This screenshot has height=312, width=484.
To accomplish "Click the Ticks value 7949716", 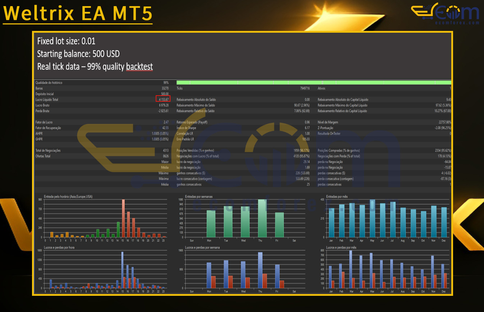I will pos(305,88).
